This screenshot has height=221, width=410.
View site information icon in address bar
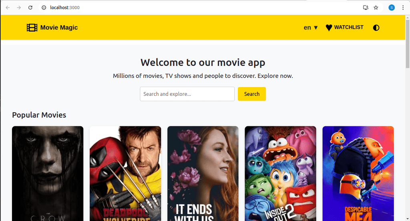[x=44, y=8]
